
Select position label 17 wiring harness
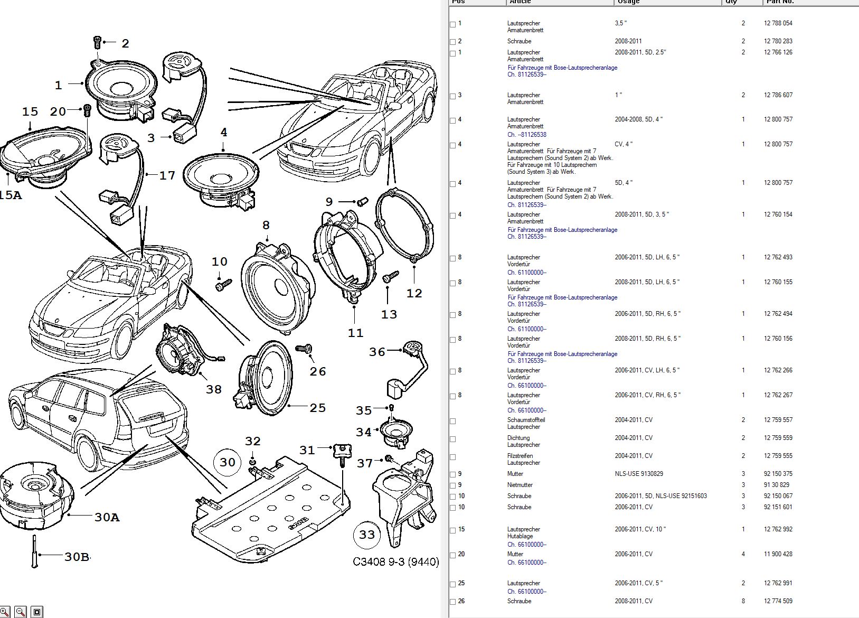click(167, 175)
